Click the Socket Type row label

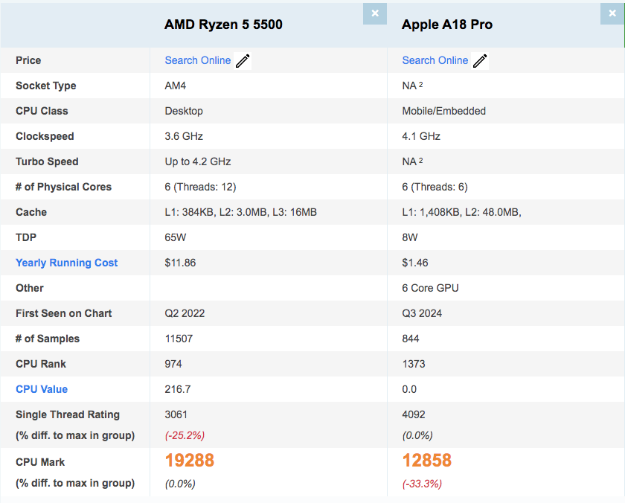(x=46, y=86)
